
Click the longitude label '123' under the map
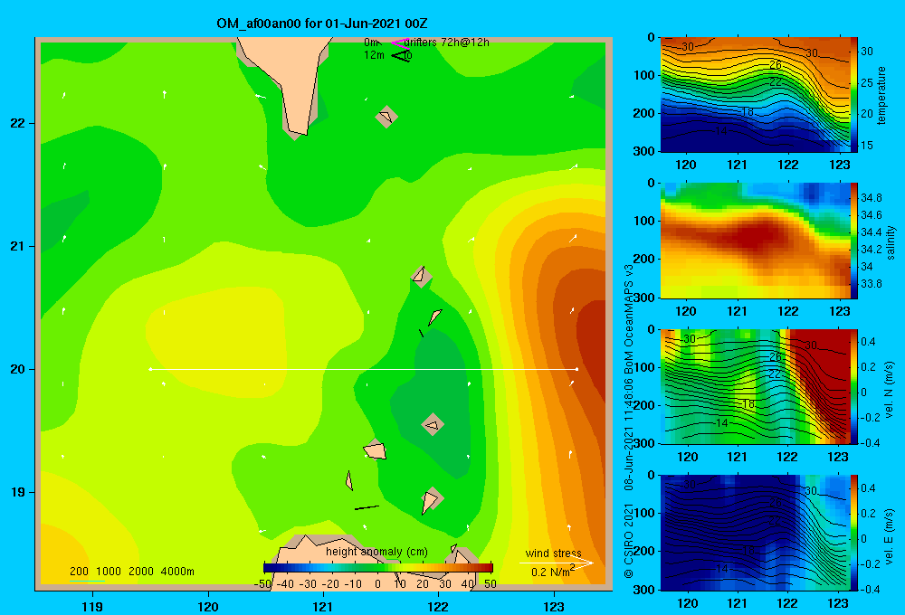click(554, 606)
